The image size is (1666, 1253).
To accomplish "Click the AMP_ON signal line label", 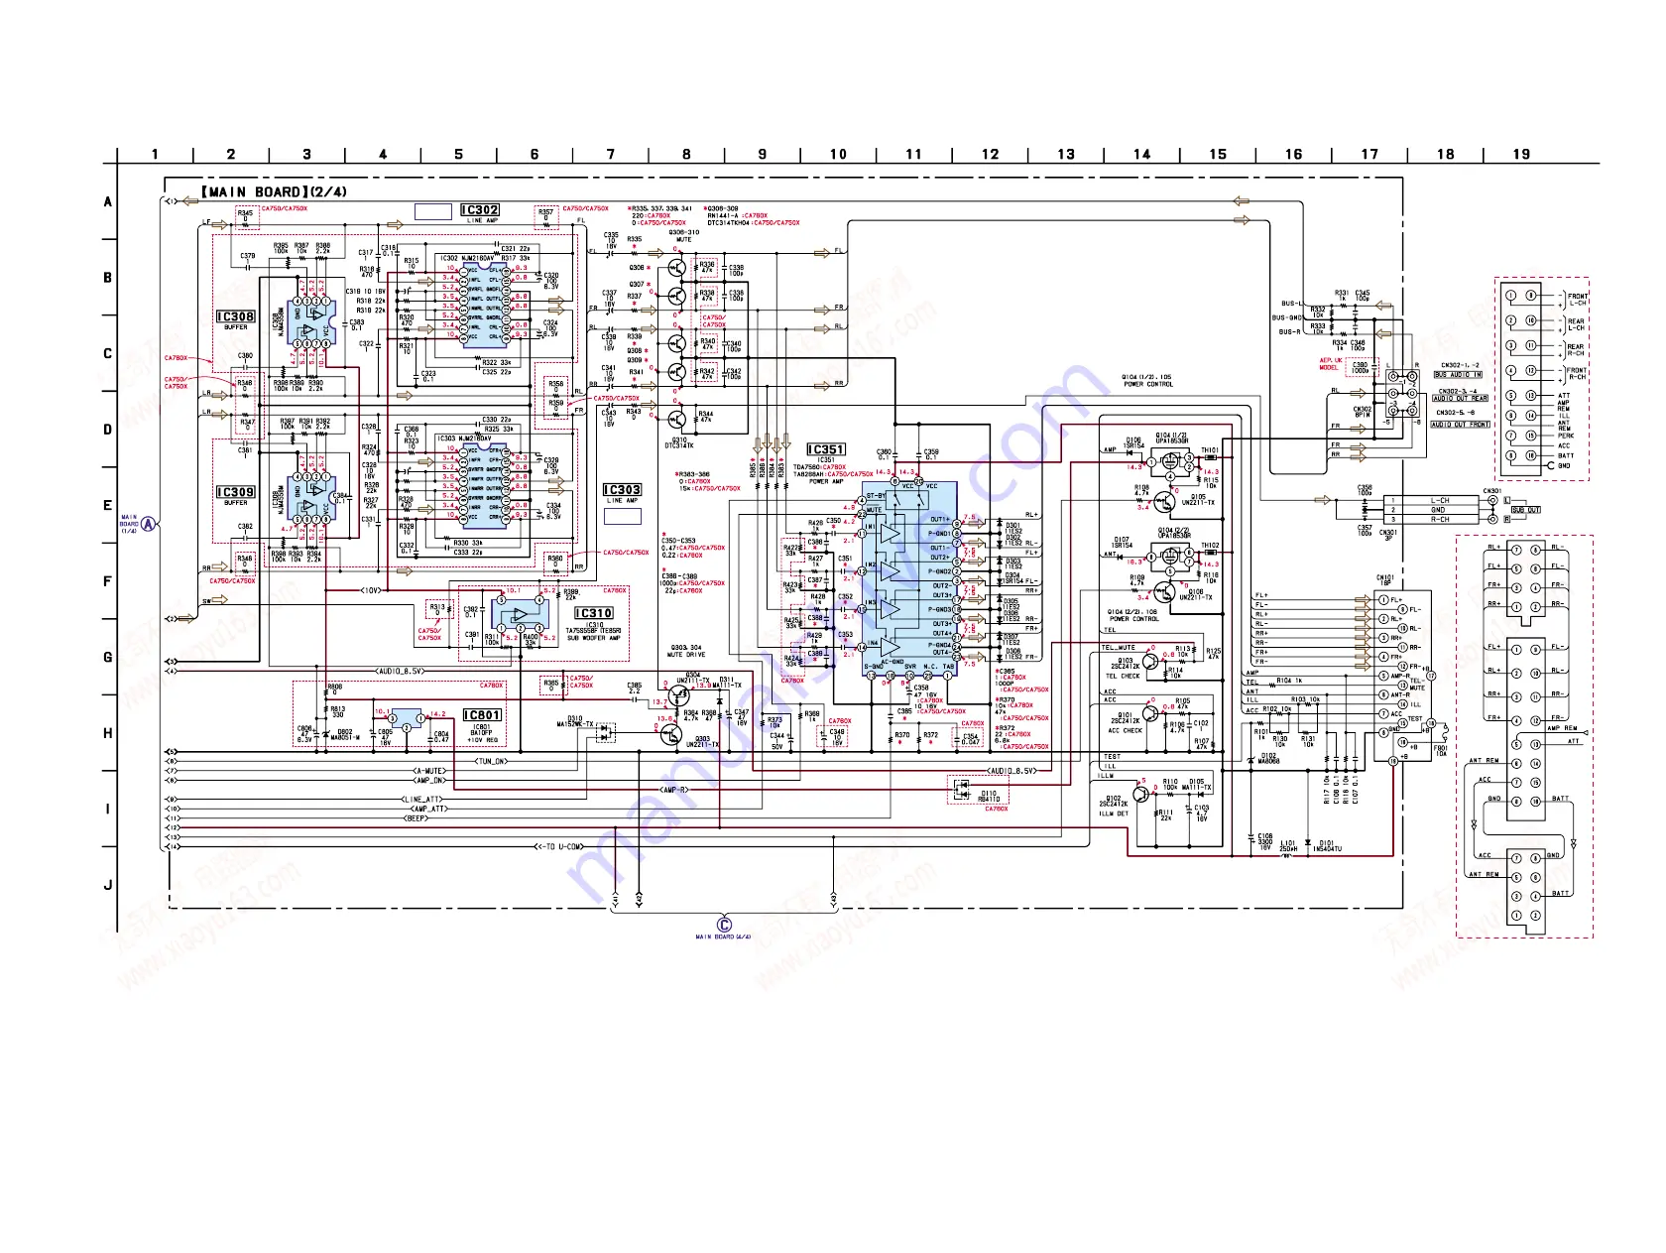I will (x=429, y=780).
